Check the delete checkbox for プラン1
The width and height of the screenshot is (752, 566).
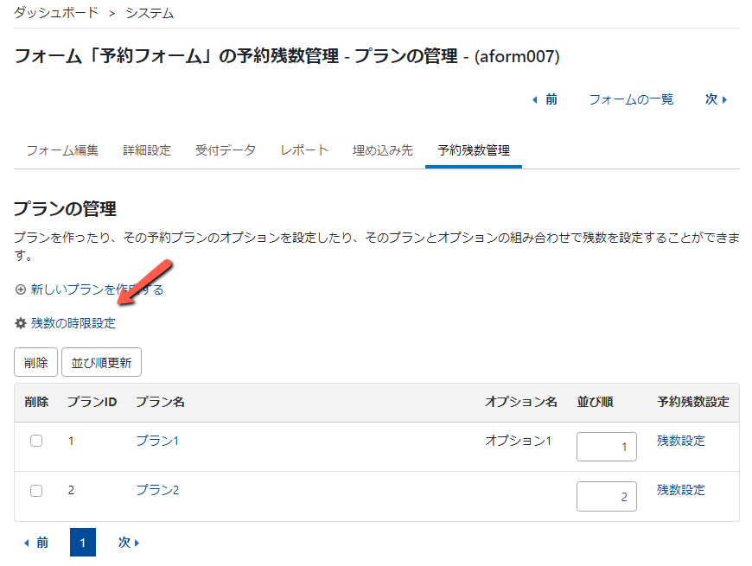pyautogui.click(x=35, y=441)
